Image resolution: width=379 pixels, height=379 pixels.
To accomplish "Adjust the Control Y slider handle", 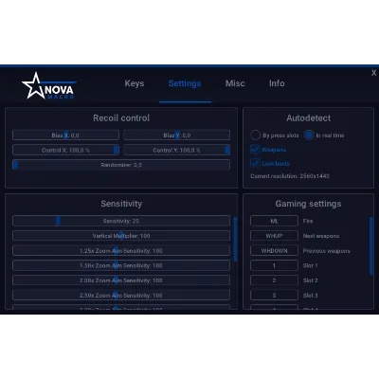I will (x=227, y=150).
